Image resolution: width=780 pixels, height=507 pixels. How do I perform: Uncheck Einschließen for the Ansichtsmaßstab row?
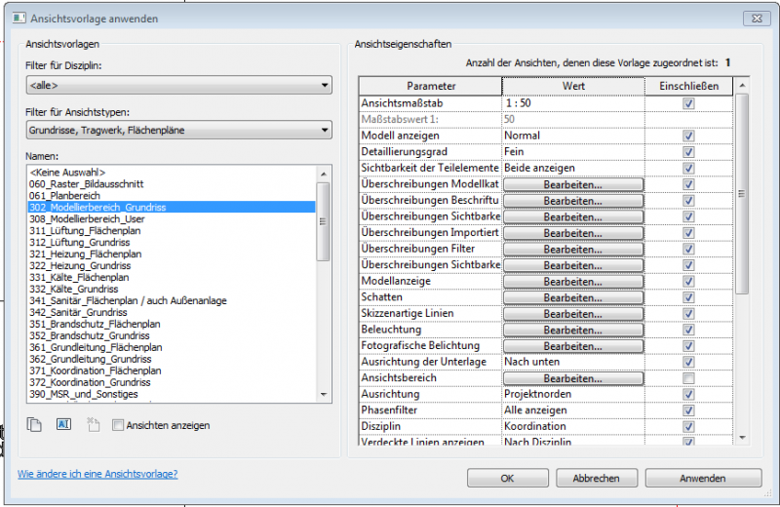[x=688, y=102]
